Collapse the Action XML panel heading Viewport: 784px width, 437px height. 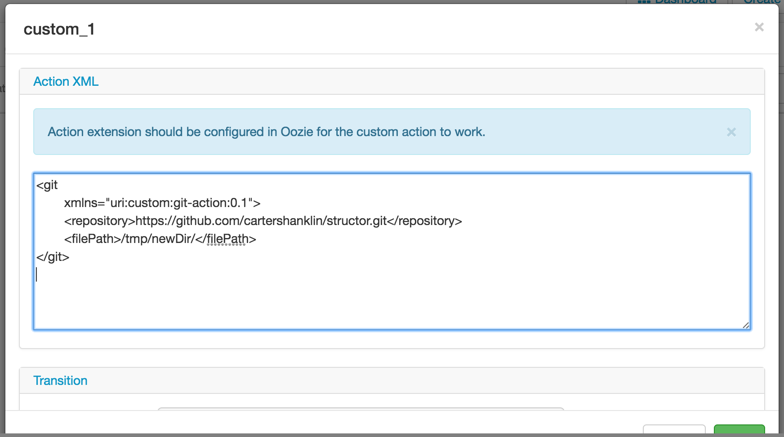(x=66, y=82)
